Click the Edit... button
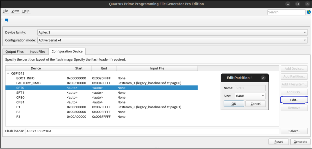This screenshot has height=149, width=312. click(294, 100)
